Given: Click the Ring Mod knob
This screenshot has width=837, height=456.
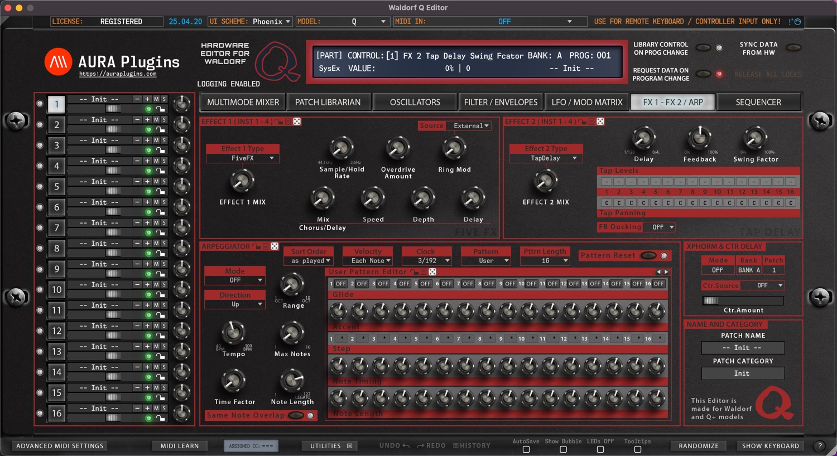Looking at the screenshot, I should [454, 148].
